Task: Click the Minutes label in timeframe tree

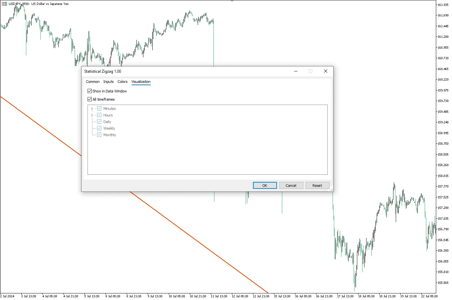Action: click(110, 109)
